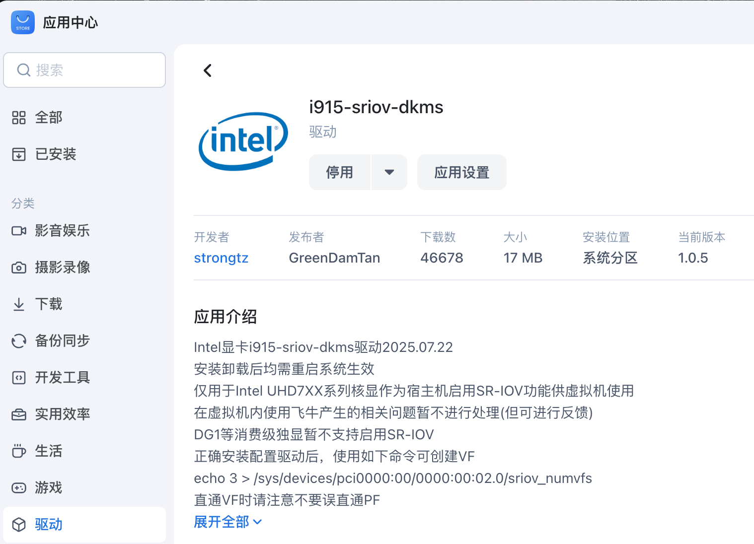Open developer strongtz link
754x544 pixels.
point(221,258)
